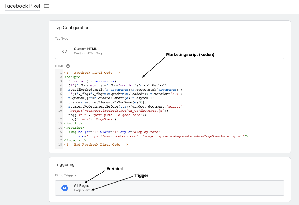Click the img tag line with display:none
The image size is (299, 205).
pos(114,132)
